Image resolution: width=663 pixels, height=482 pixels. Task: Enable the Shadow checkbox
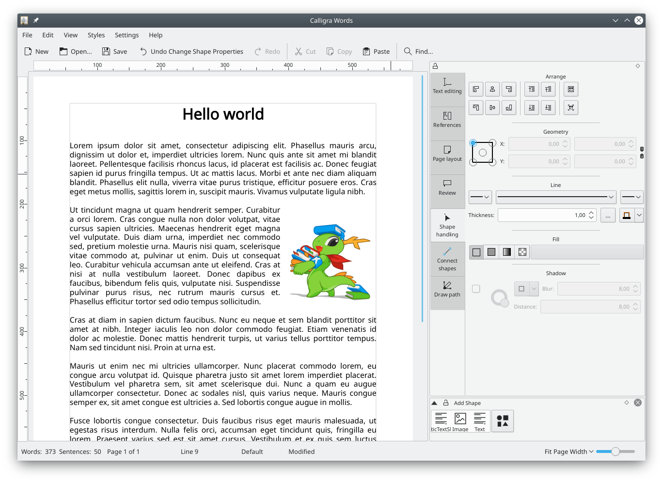(x=476, y=289)
